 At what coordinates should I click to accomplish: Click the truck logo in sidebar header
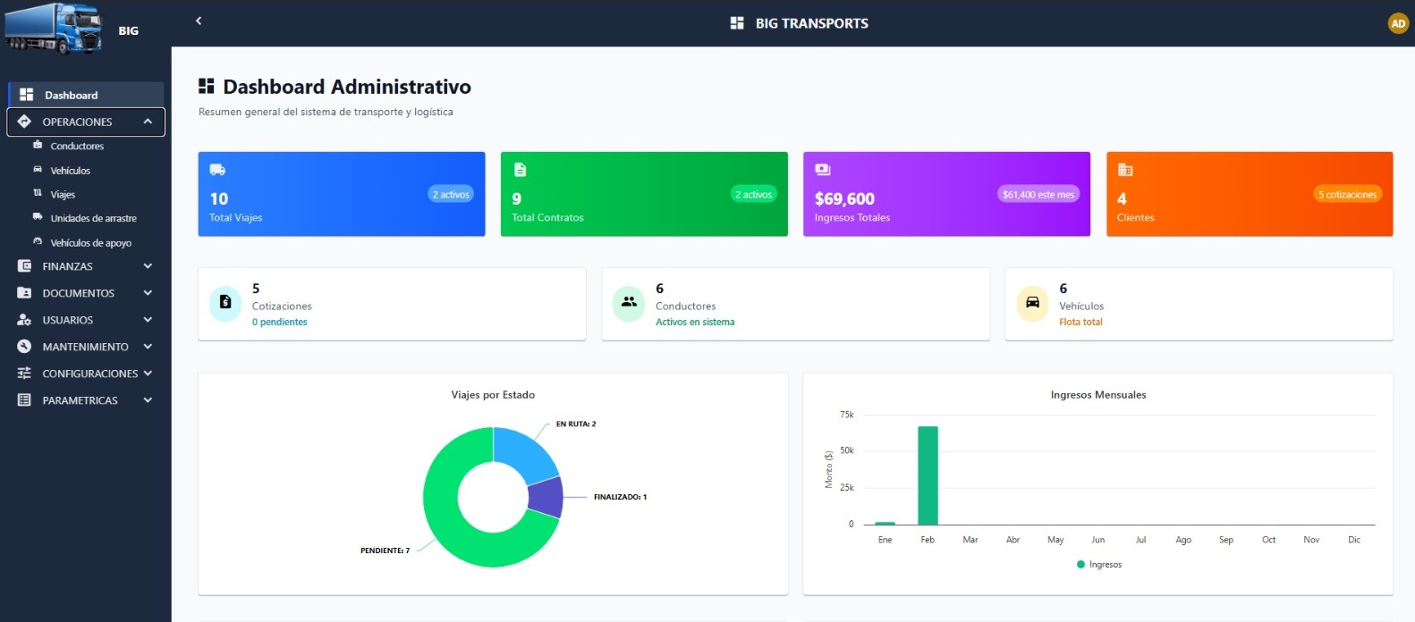pyautogui.click(x=54, y=28)
